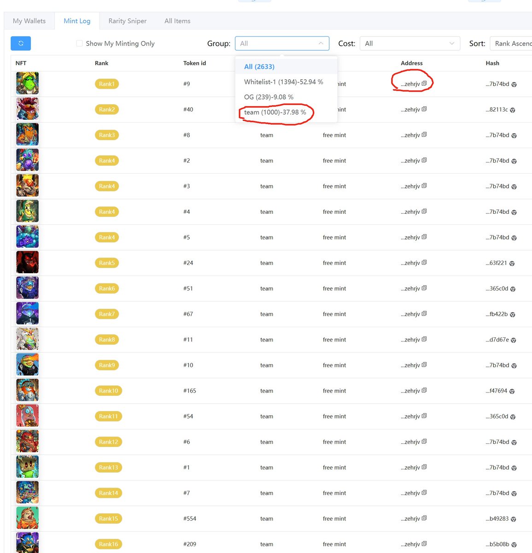Open NFT thumbnail for token #24
Screen dimensions: 532x553
point(28,262)
